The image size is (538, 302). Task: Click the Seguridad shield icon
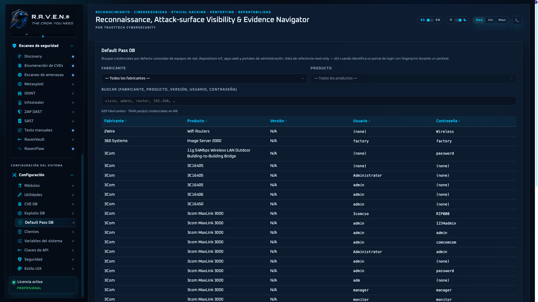click(20, 259)
